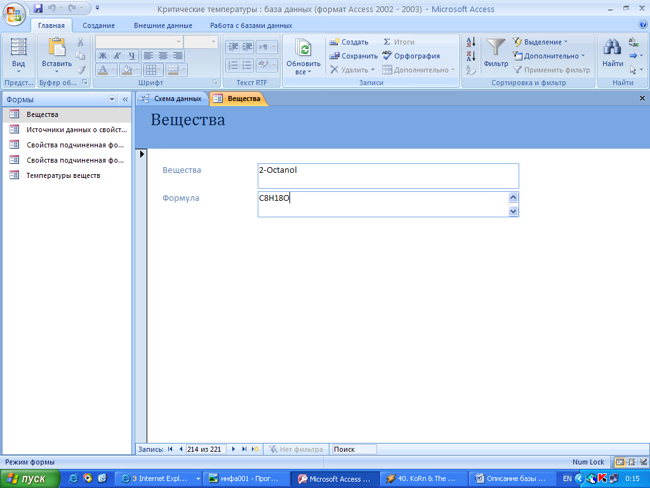Image resolution: width=650 pixels, height=488 pixels.
Task: Click sort ascending А-Я icon
Action: click(x=471, y=42)
